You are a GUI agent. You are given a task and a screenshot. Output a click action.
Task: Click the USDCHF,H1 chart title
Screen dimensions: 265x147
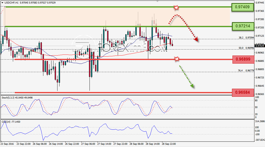click(x=12, y=3)
